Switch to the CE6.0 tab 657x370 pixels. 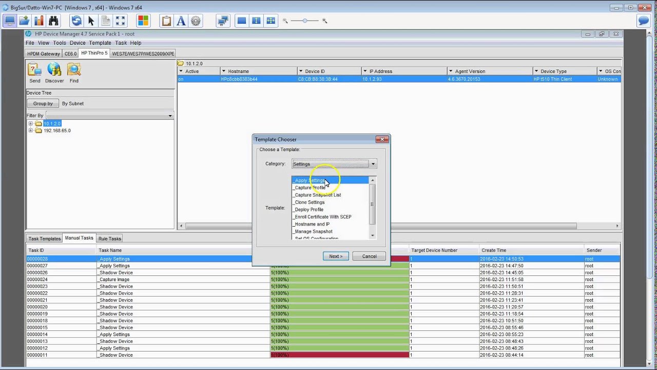[x=70, y=53]
